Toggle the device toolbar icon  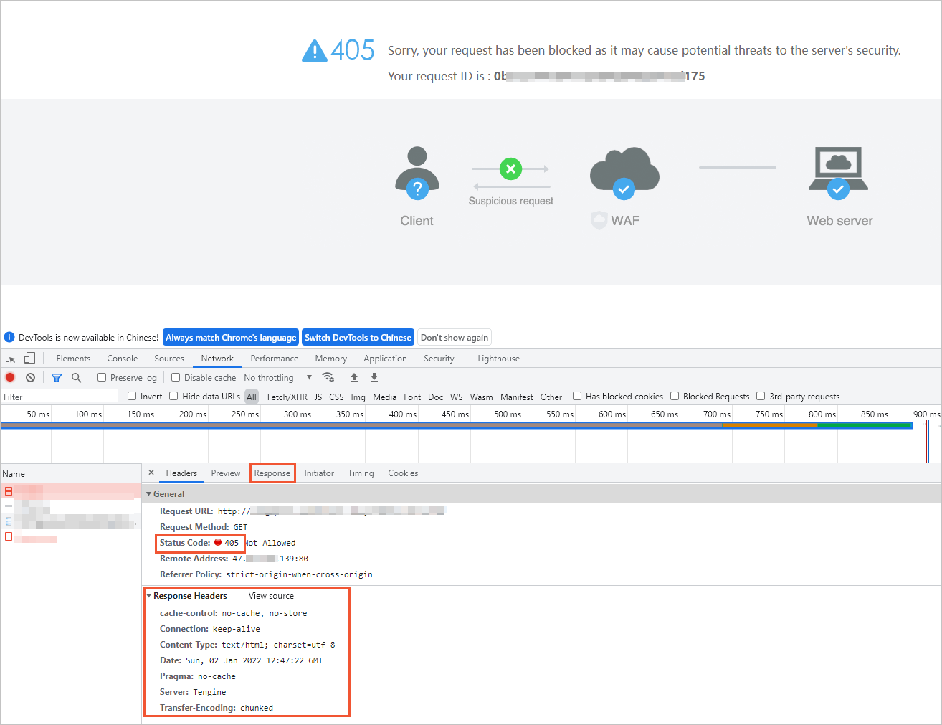point(29,358)
